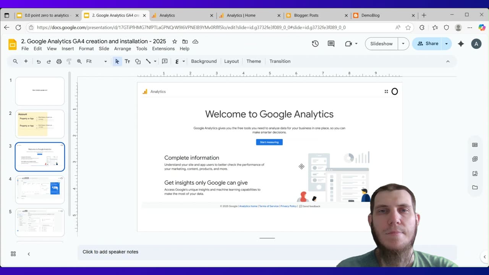Check the cloud document status icon
Image resolution: width=489 pixels, height=275 pixels.
(x=195, y=41)
